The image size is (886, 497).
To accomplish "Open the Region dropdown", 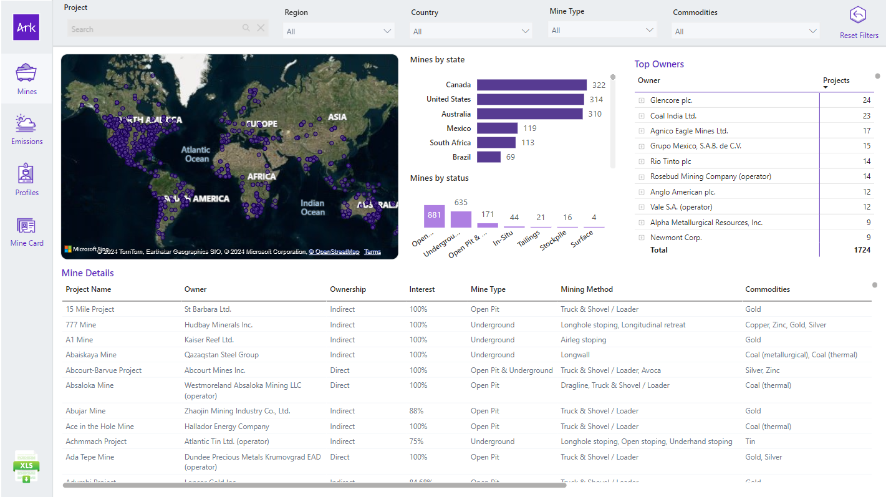I will (x=339, y=31).
